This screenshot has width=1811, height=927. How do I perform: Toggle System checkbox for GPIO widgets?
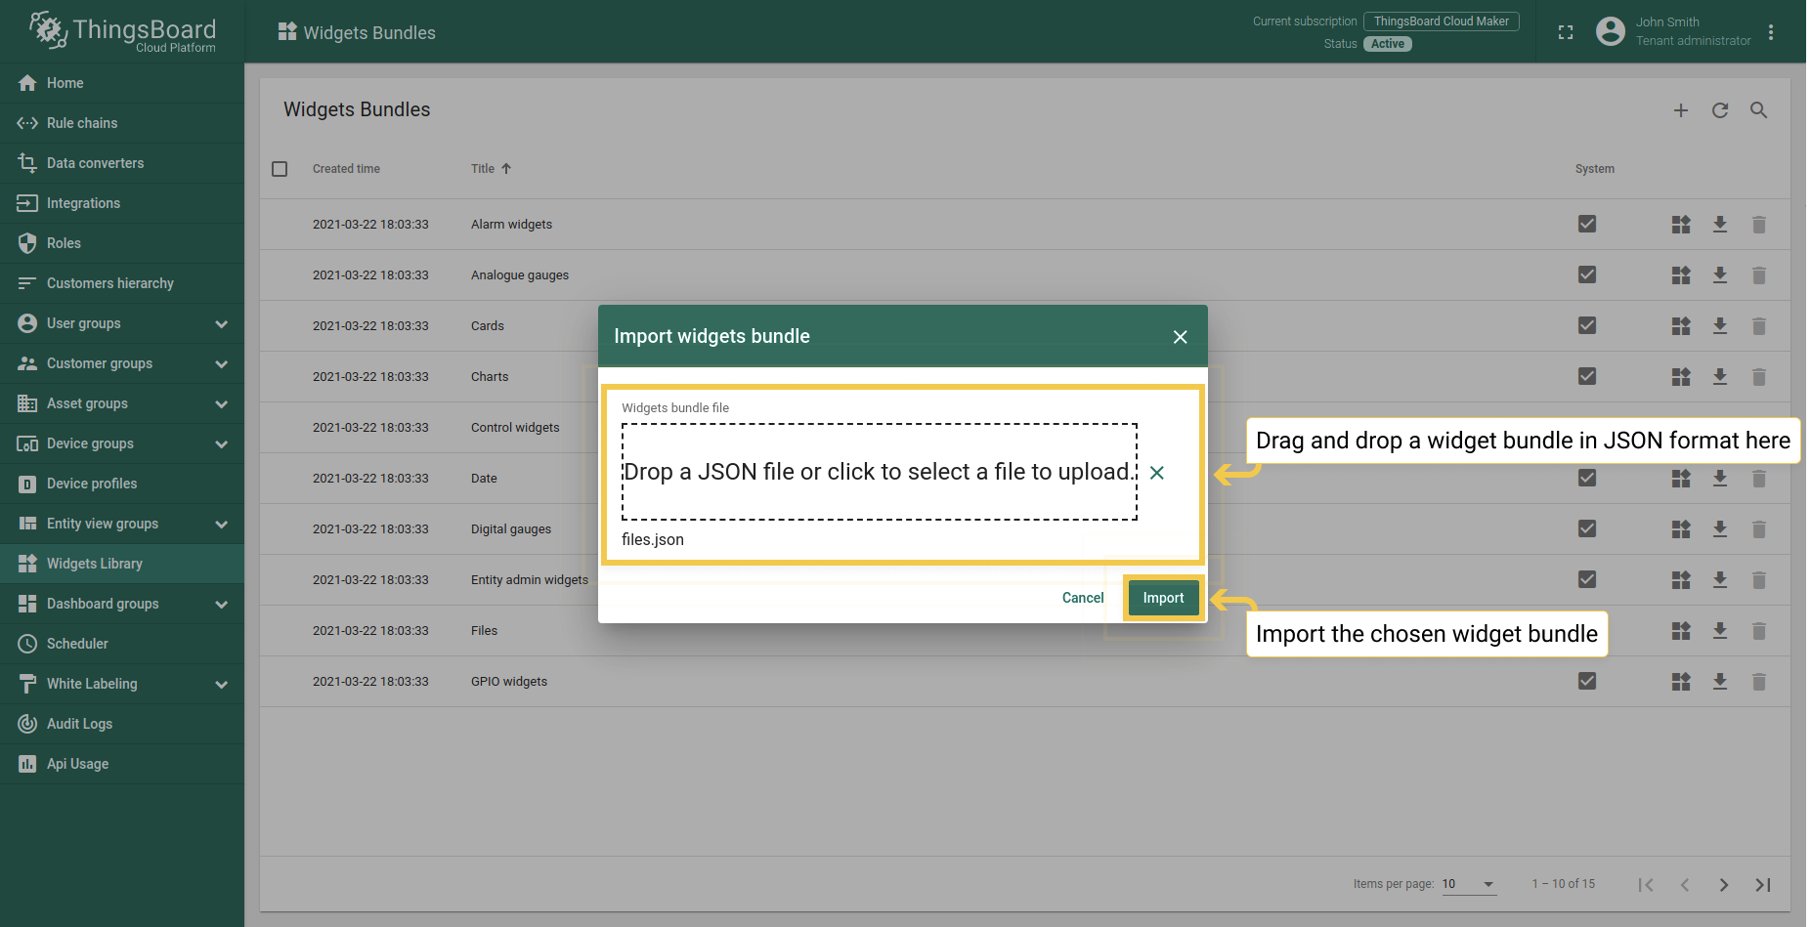(x=1587, y=682)
